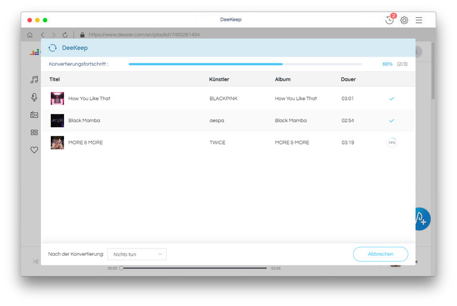Open the grid explore sidebar icon
Viewport: 457px width, 306px height.
(34, 132)
